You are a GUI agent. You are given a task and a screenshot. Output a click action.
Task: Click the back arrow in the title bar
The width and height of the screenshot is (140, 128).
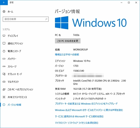coord(4,3)
